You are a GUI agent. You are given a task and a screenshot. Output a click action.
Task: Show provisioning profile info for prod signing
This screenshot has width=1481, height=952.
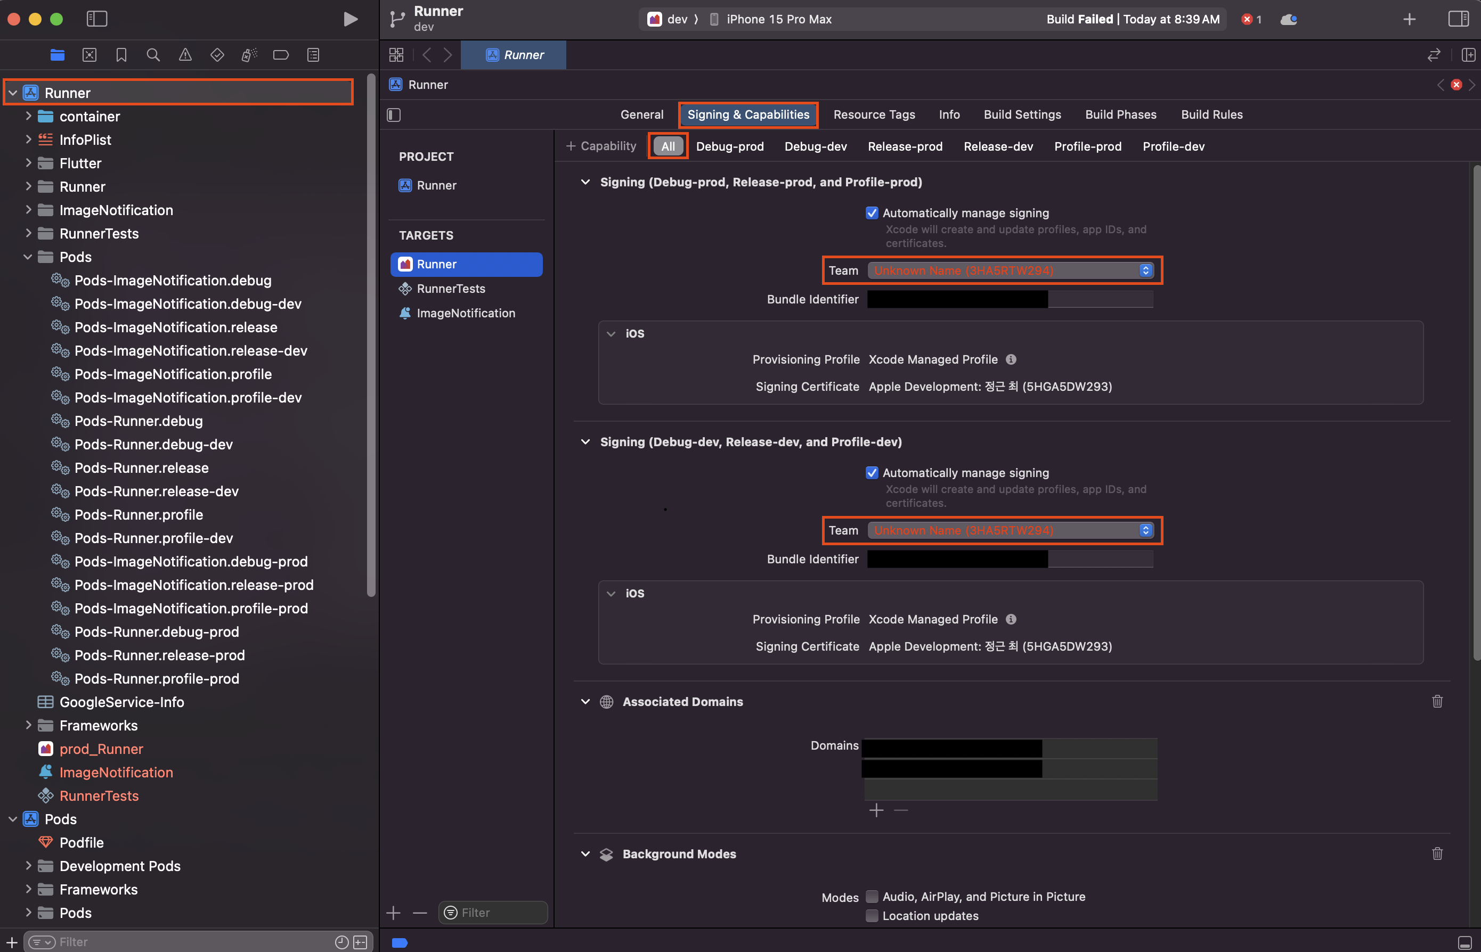pyautogui.click(x=1011, y=359)
